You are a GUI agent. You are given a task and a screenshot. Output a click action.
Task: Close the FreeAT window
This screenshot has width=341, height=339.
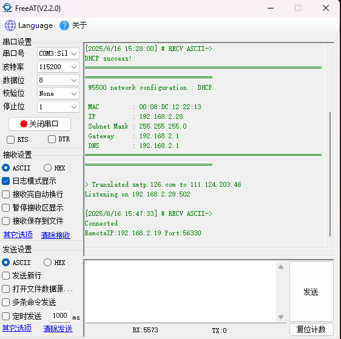pos(326,8)
